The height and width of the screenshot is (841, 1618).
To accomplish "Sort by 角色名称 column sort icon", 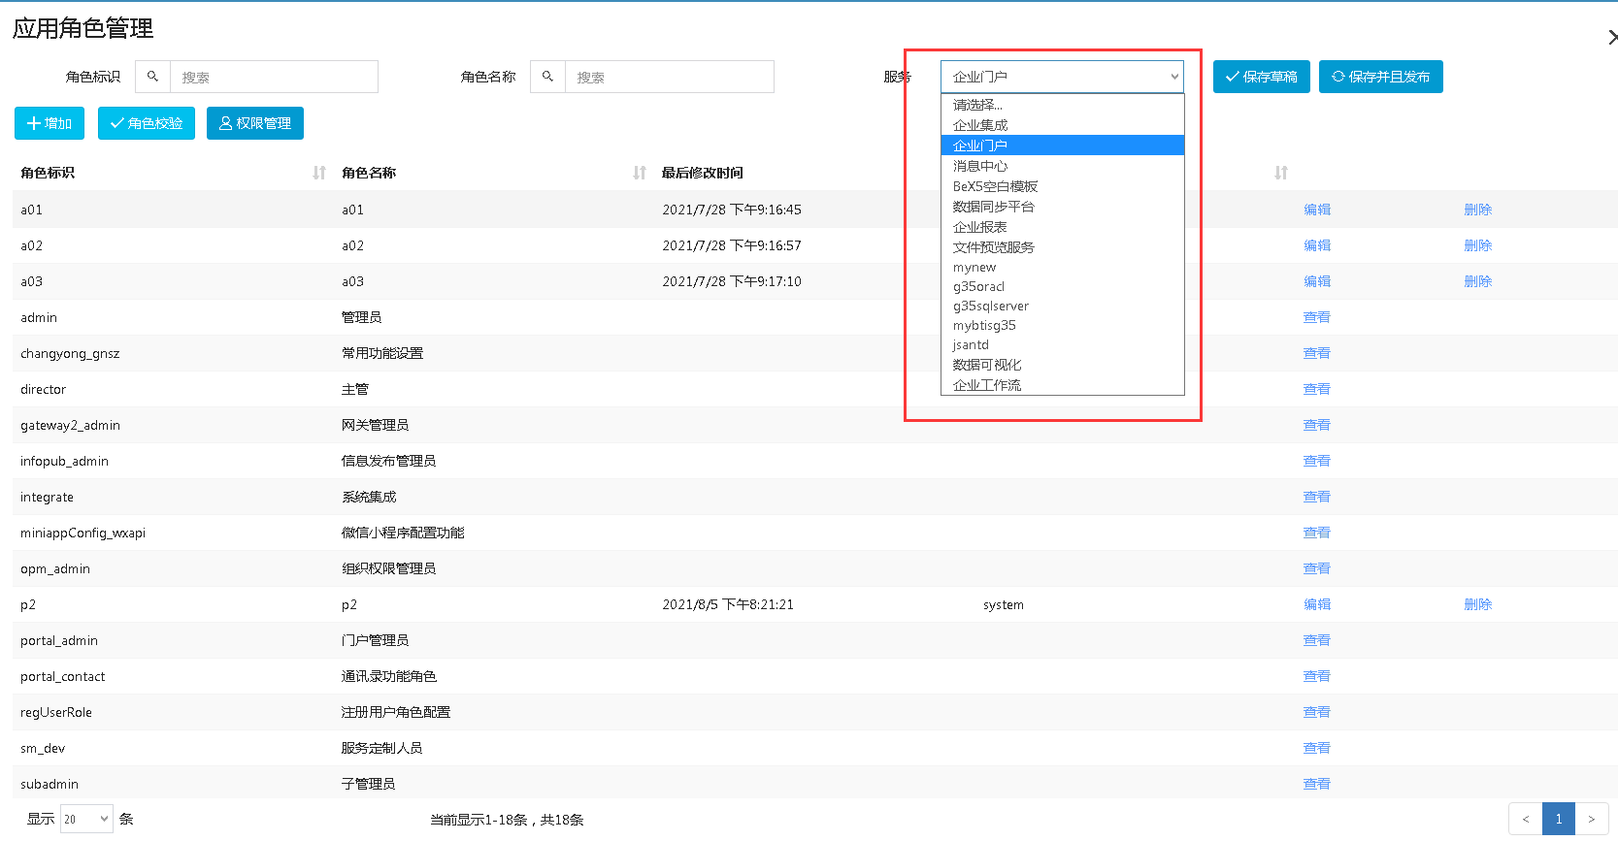I will tap(640, 173).
